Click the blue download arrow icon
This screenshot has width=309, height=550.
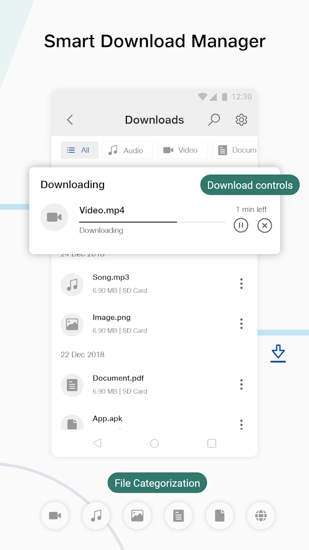tap(278, 353)
